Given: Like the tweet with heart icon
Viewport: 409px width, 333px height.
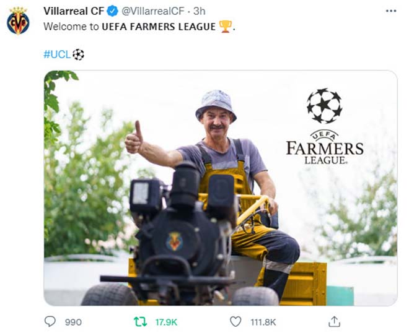Looking at the screenshot, I should (x=235, y=321).
